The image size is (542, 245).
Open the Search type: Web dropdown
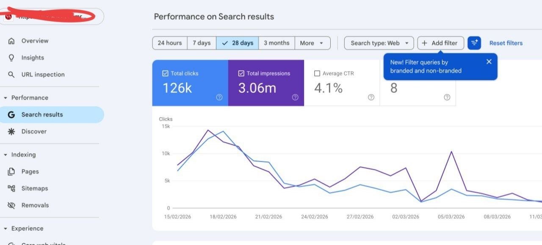click(378, 43)
